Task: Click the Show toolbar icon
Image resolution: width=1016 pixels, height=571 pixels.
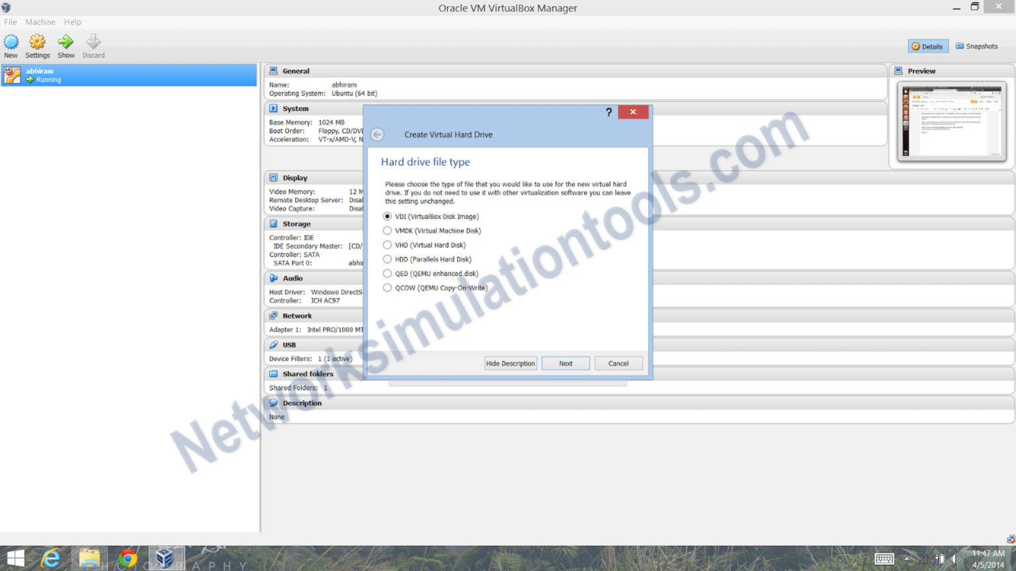Action: coord(65,45)
